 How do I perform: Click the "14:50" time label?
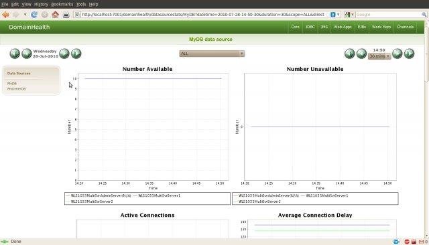point(379,50)
